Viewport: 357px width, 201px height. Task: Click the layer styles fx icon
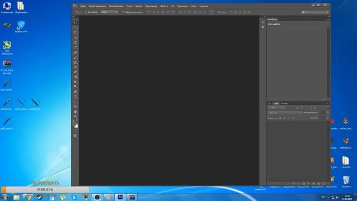click(298, 184)
